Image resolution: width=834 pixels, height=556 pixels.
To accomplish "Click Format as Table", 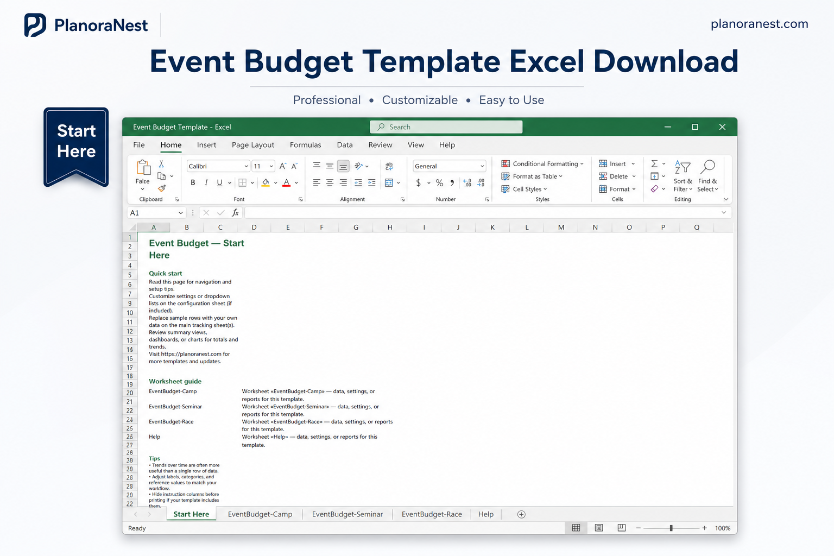I will (x=532, y=176).
